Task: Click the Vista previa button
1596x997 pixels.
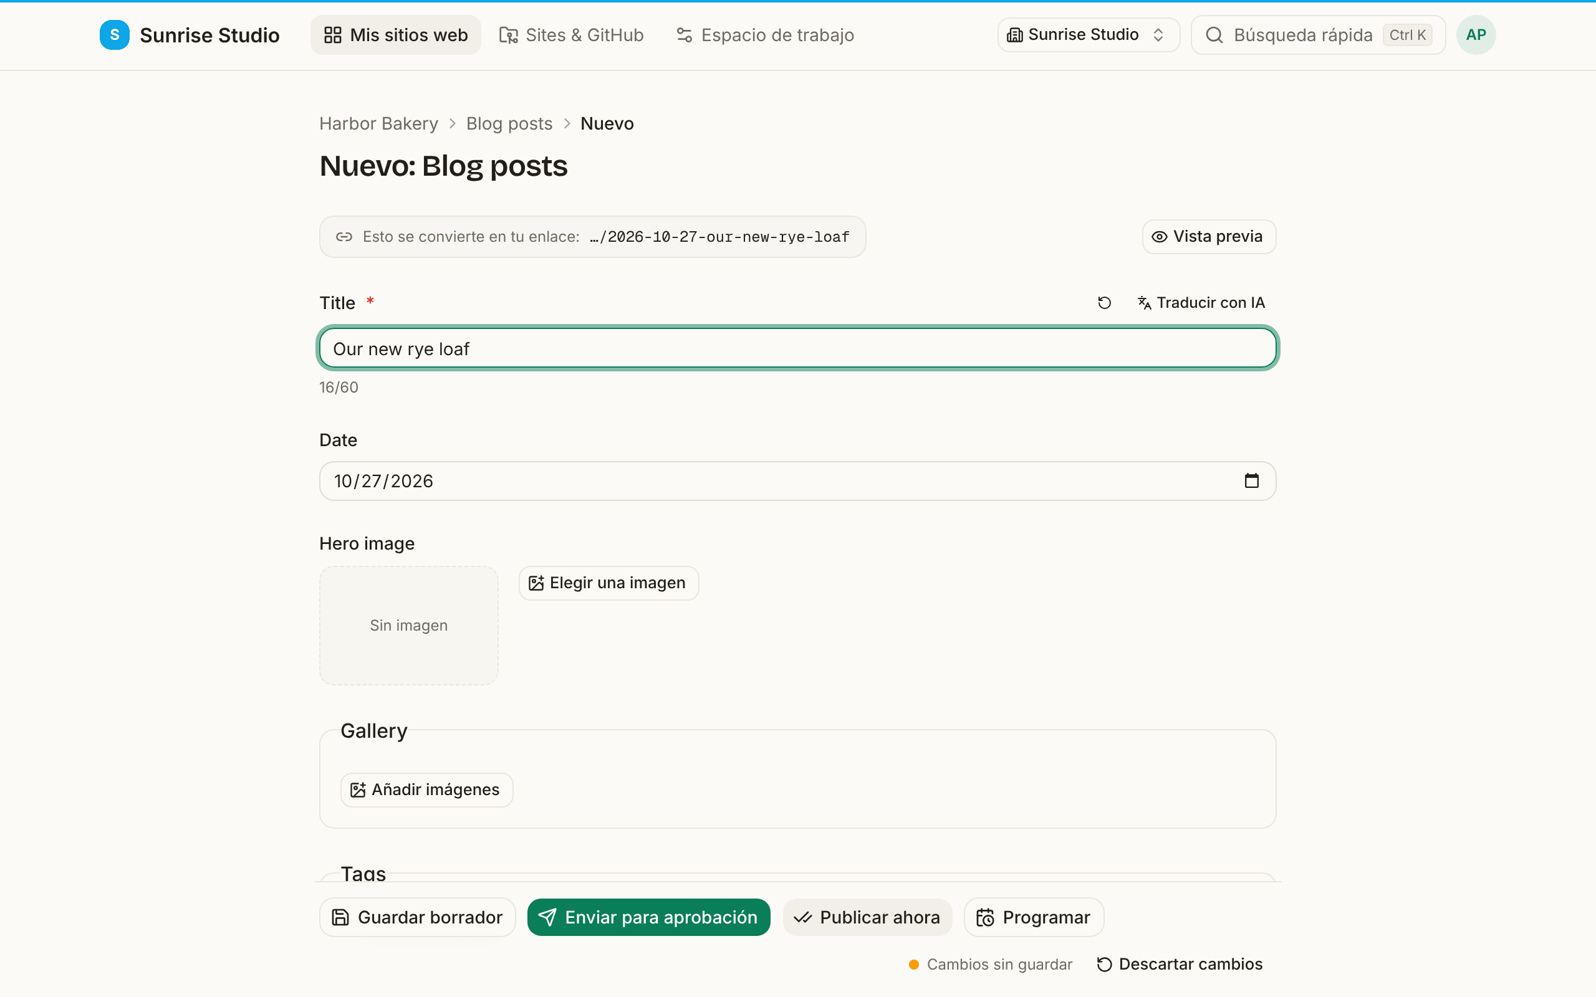Action: (x=1209, y=236)
